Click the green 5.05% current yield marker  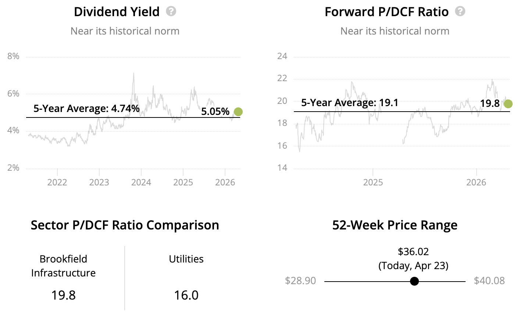click(x=238, y=112)
